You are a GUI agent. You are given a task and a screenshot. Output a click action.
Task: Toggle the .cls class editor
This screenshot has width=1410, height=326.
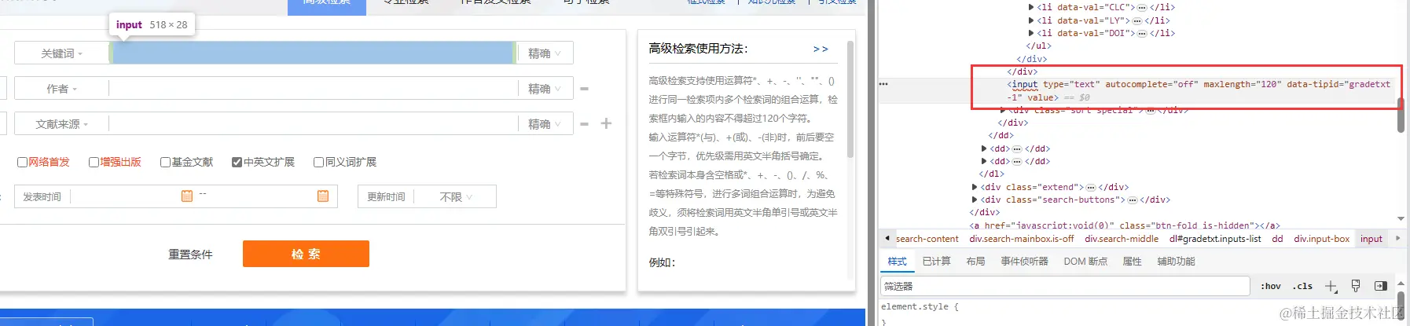[1303, 286]
